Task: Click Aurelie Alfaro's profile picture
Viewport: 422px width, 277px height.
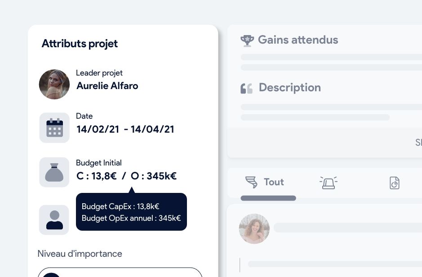Action: 54,84
